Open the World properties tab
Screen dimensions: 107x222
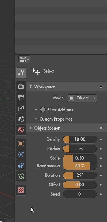(x=21, y=130)
